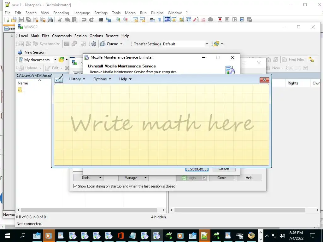Open the Encoding menu in Notepad++
This screenshot has width=323, height=242.
pyautogui.click(x=61, y=13)
